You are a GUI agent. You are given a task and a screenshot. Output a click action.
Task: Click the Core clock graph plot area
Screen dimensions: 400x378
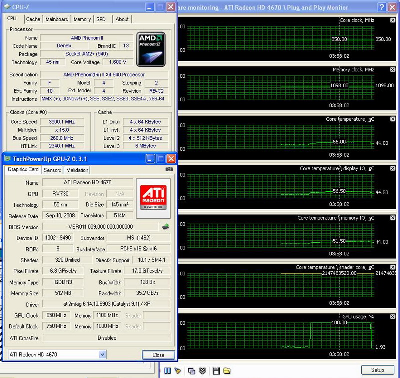281,38
